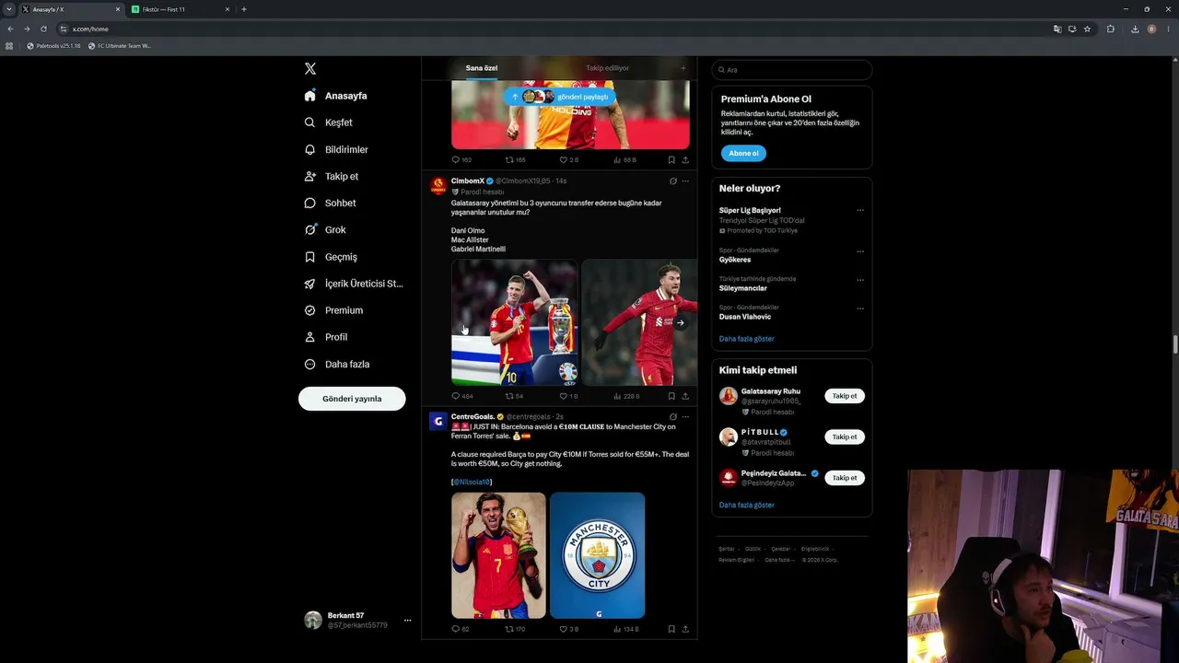This screenshot has width=1179, height=663.
Task: Open more options for CimbomX post
Action: click(685, 181)
